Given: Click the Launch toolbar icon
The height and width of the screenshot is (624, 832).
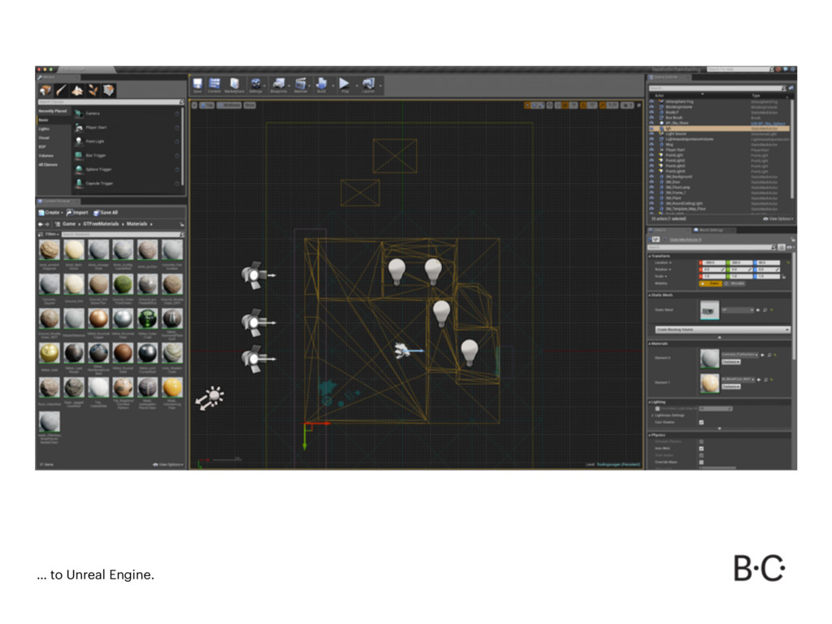Looking at the screenshot, I should click(368, 84).
